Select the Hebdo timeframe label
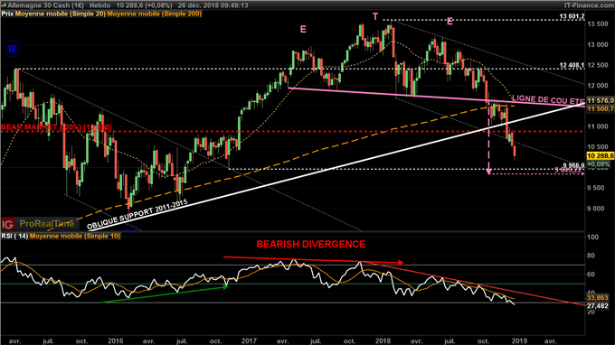The width and height of the screenshot is (615, 345). 100,5
